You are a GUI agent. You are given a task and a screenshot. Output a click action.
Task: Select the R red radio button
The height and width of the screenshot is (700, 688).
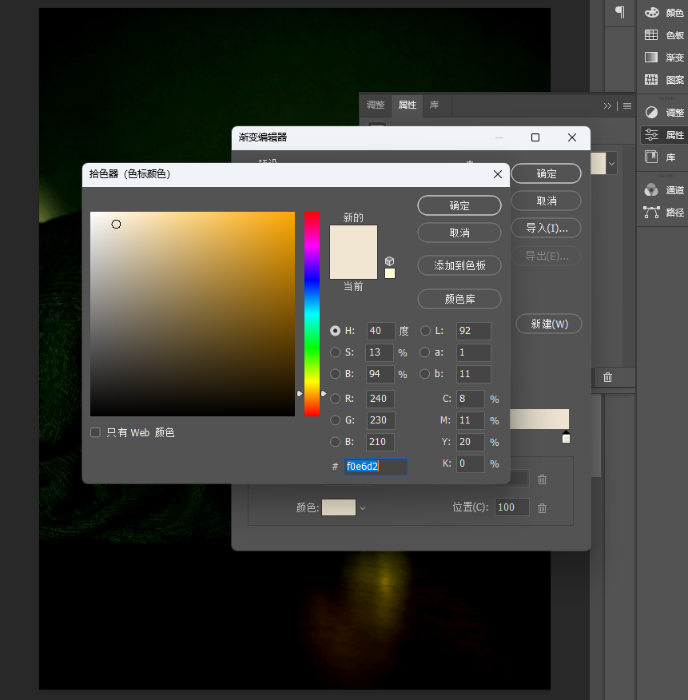point(335,399)
